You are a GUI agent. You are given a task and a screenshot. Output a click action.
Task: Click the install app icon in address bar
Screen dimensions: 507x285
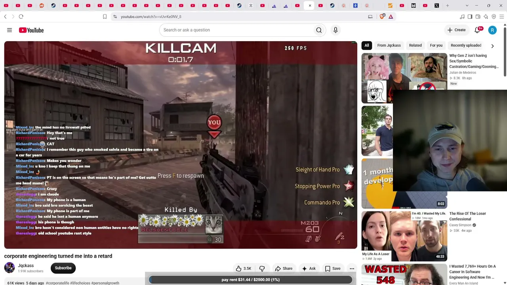pyautogui.click(x=370, y=17)
